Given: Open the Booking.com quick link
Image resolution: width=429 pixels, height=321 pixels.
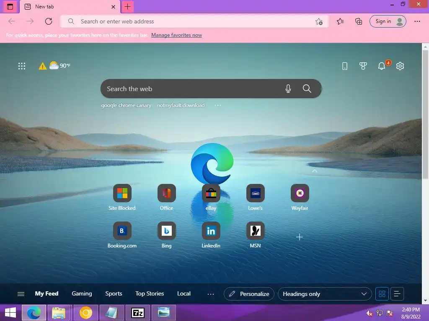Looking at the screenshot, I should 122,235.
